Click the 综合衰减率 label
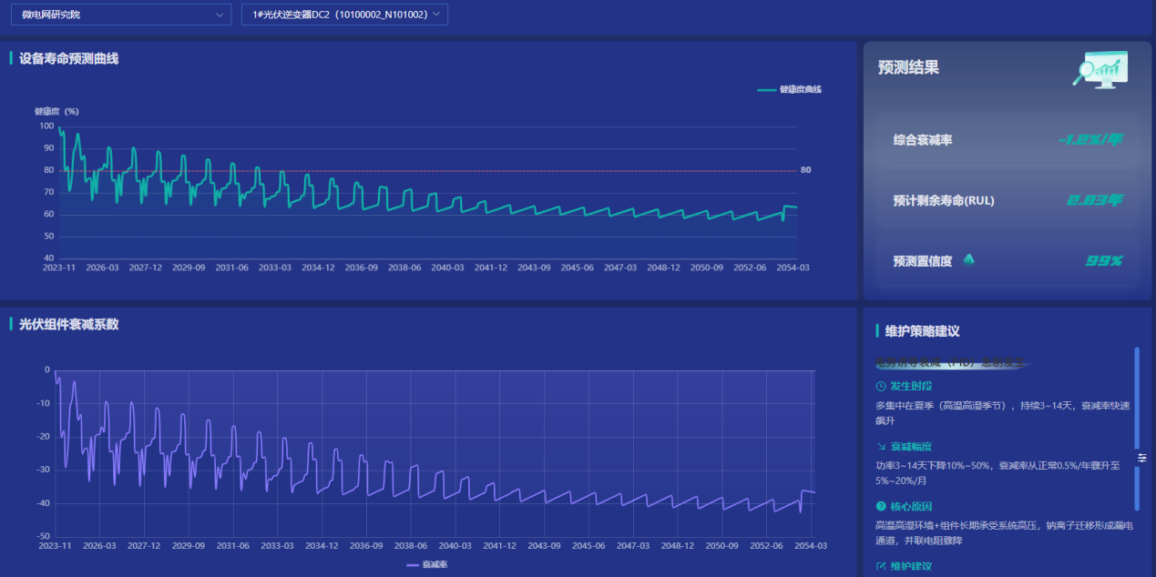Screen dimensions: 1156x577 (923, 140)
